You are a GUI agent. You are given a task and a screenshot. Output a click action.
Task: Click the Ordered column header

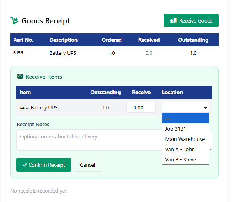click(x=112, y=40)
